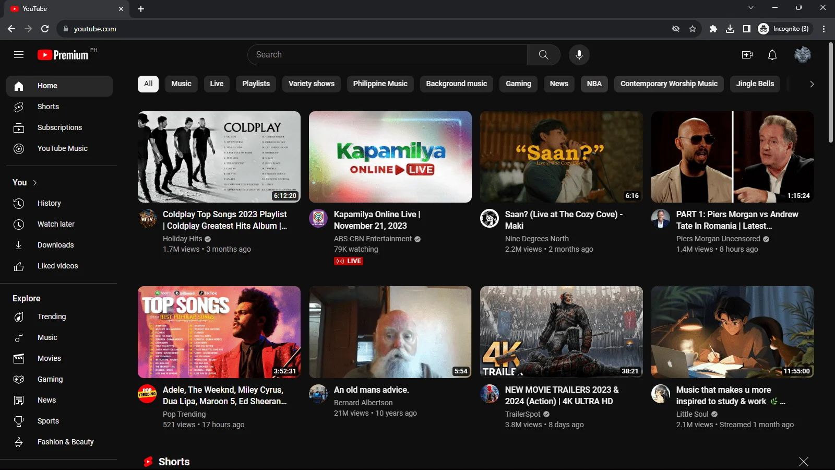Open the account avatar menu
This screenshot has width=835, height=470.
tap(803, 55)
